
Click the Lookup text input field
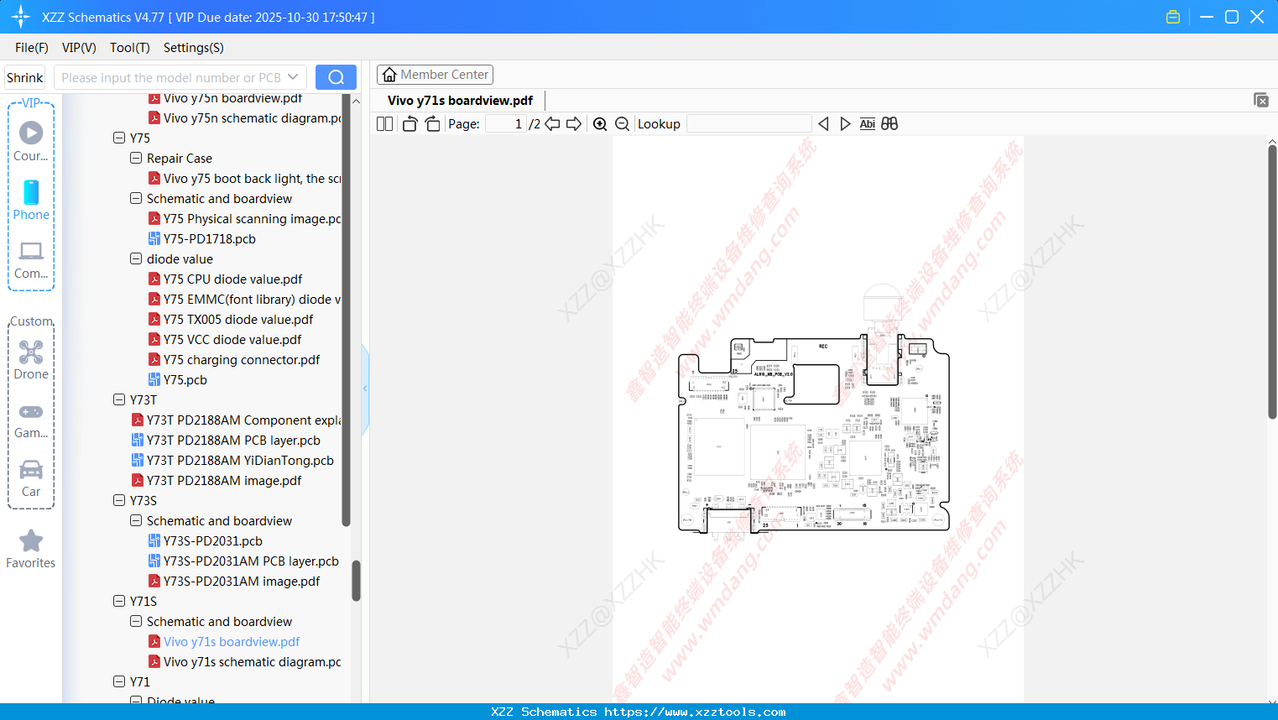click(x=749, y=124)
